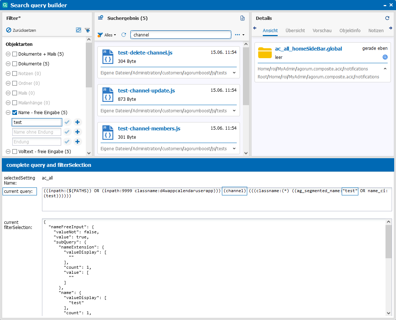This screenshot has width=396, height=320.
Task: Open the Alles filter dropdown
Action: [x=107, y=35]
